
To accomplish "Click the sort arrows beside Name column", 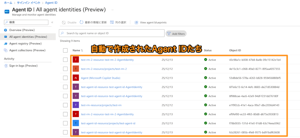I will point(82,50).
